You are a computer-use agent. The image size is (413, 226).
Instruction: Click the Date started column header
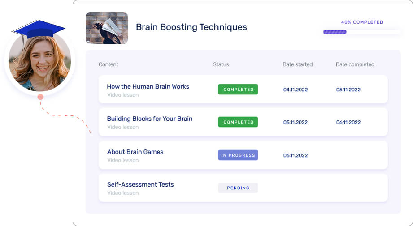pos(297,64)
